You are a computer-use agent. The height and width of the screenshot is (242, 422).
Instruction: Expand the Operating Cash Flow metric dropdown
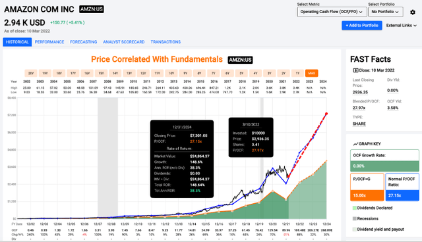(331, 12)
